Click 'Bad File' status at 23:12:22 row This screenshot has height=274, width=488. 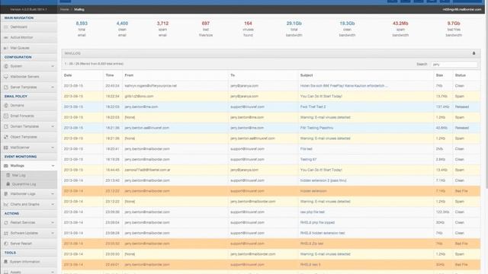tap(461, 191)
